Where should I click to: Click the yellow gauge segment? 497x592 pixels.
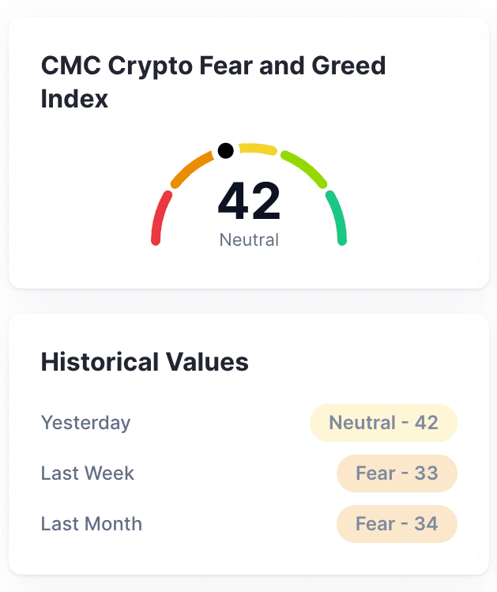[258, 149]
